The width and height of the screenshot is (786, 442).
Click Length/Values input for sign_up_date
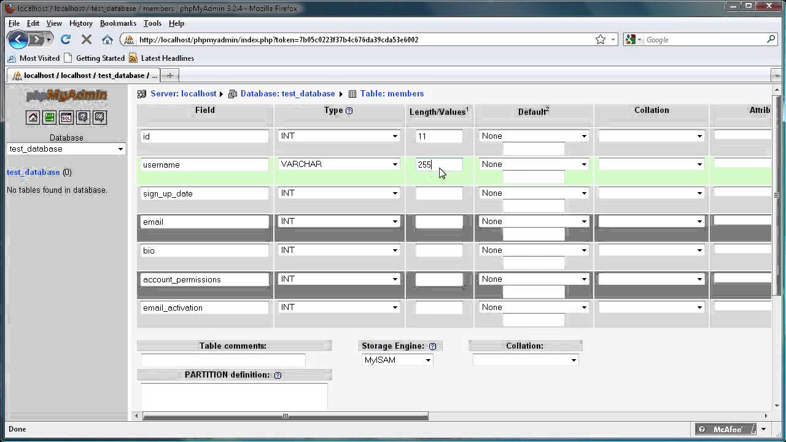(439, 193)
